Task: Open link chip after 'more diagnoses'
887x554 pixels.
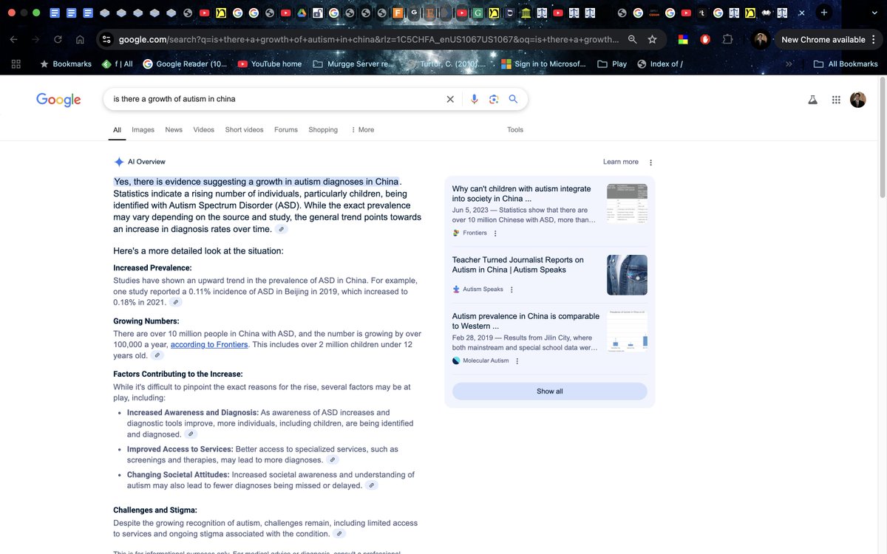Action: pyautogui.click(x=333, y=459)
